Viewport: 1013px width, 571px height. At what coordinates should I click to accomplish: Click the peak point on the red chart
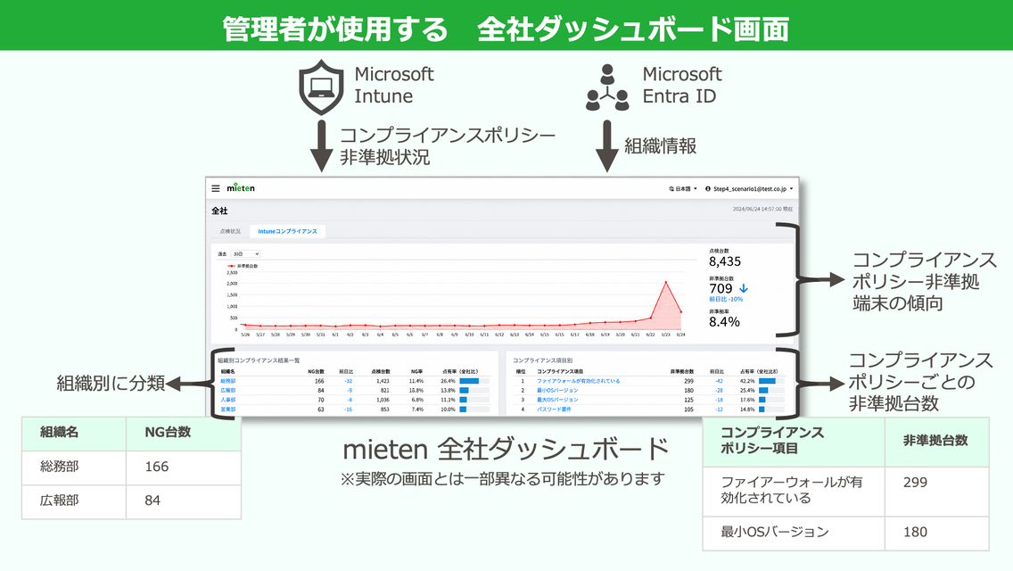[665, 282]
